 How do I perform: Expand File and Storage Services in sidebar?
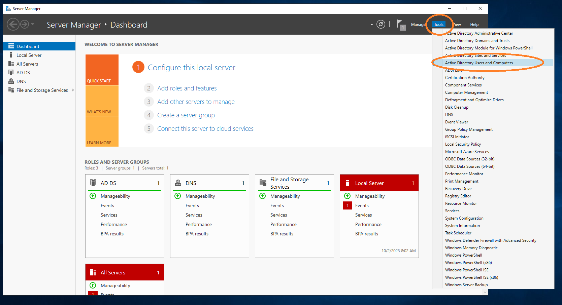(72, 90)
